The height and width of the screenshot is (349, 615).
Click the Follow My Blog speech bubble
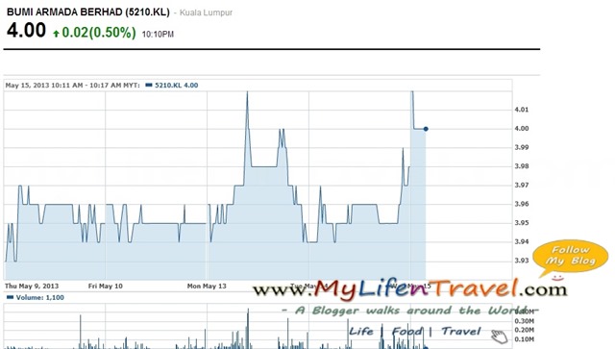coord(570,257)
